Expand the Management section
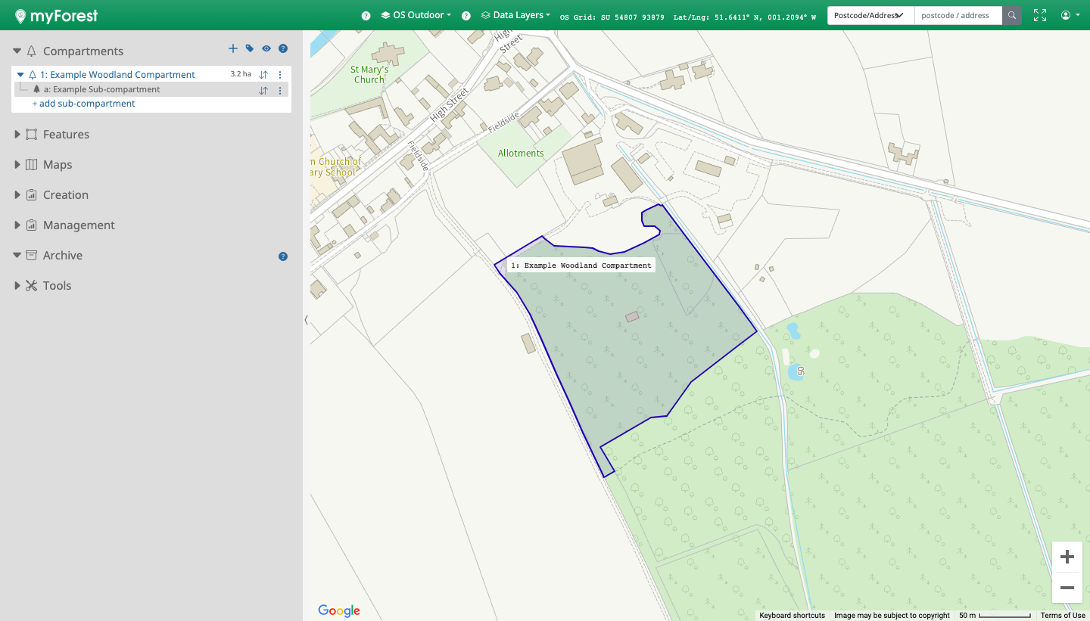The image size is (1090, 621). click(x=79, y=225)
